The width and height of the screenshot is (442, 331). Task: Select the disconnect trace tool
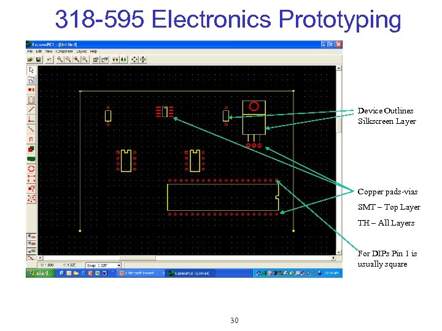(x=31, y=129)
